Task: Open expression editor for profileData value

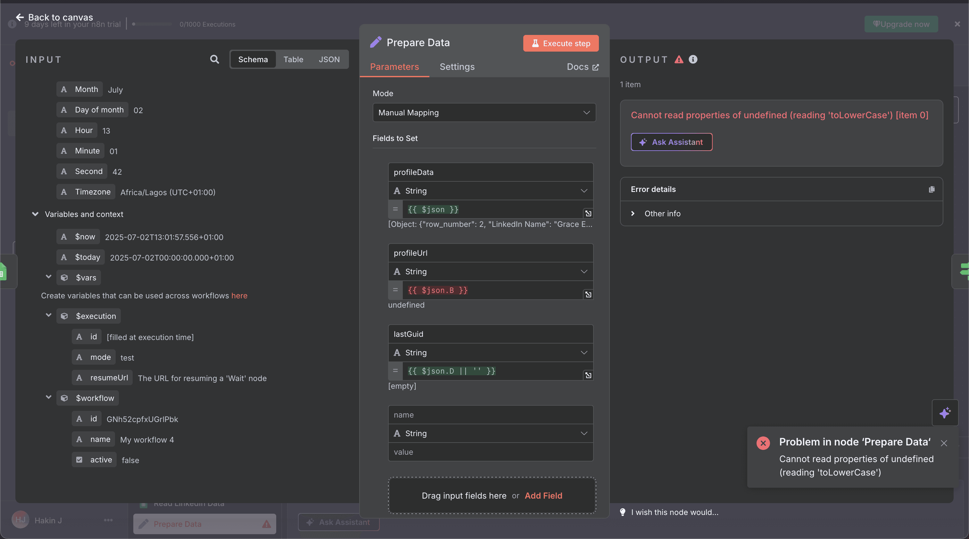Action: [588, 213]
